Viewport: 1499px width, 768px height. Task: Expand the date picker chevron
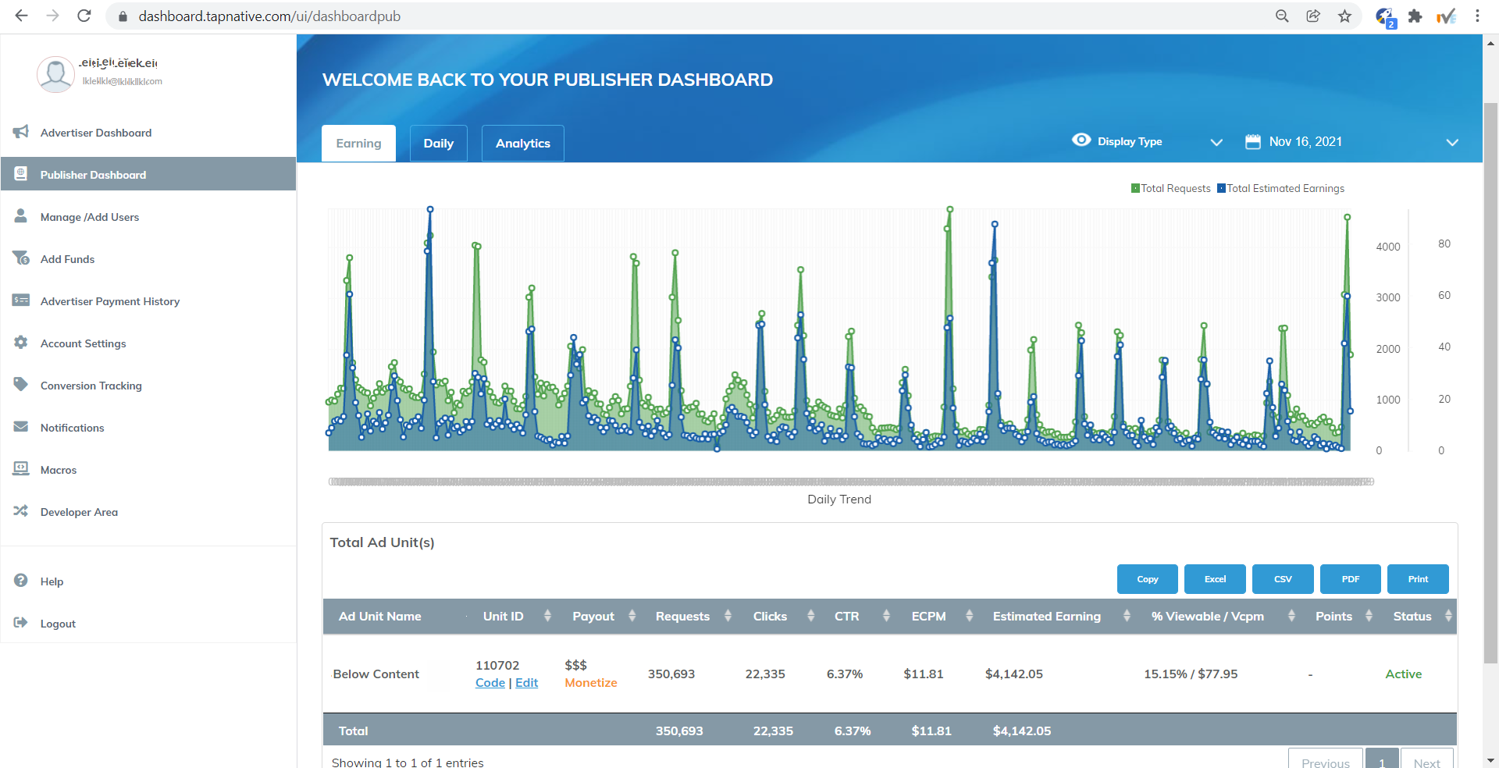tap(1452, 142)
